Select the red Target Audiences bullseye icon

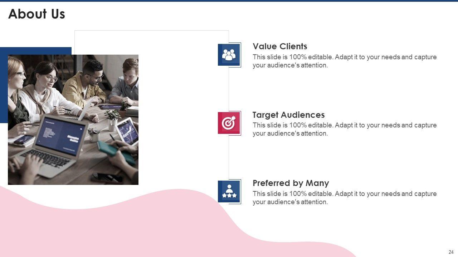coord(229,123)
